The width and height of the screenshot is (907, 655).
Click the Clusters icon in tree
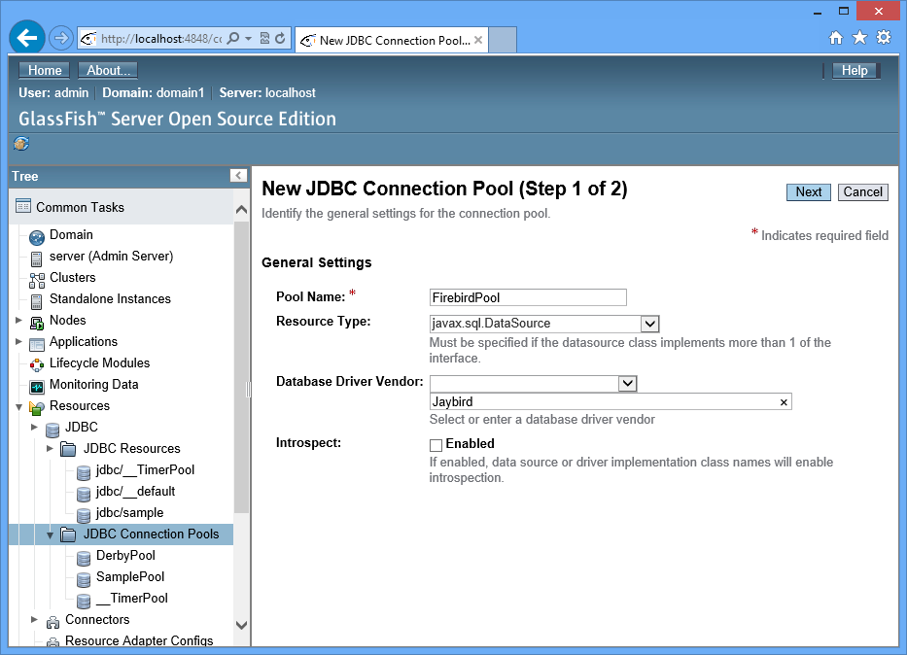(x=36, y=281)
